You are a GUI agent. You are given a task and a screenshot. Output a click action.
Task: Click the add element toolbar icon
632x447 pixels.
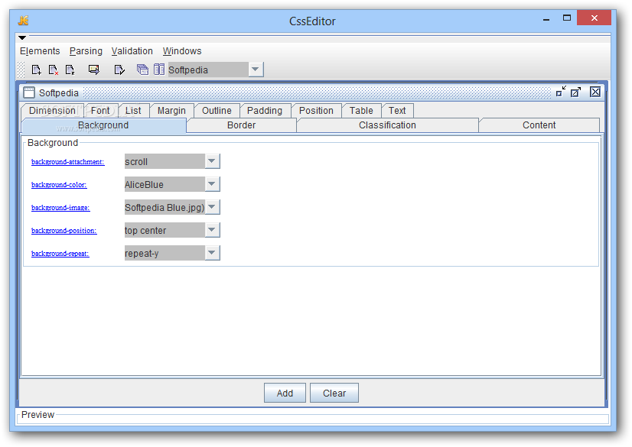point(36,70)
